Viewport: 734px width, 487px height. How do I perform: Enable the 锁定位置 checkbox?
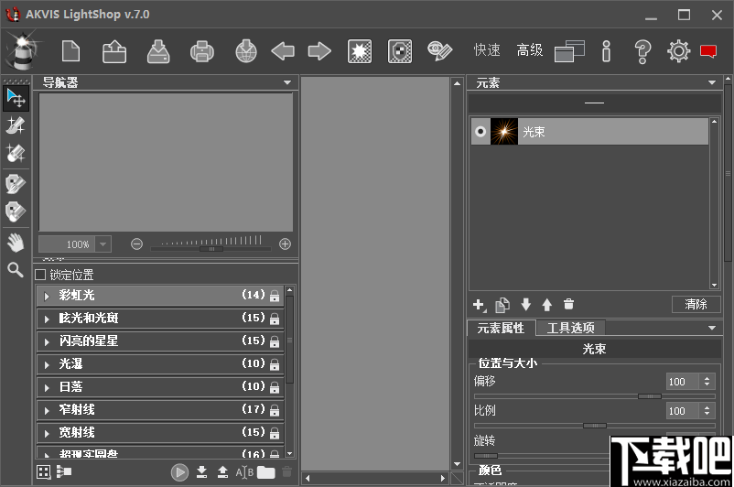[x=40, y=275]
